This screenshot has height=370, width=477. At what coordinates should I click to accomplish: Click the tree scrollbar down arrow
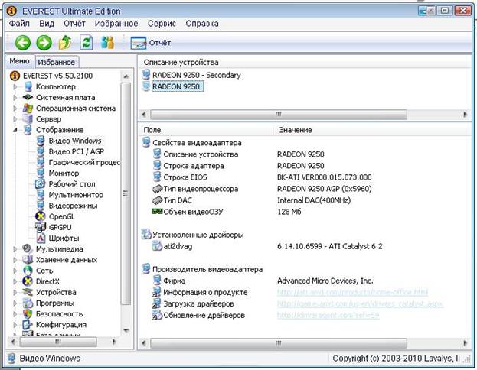click(x=126, y=330)
